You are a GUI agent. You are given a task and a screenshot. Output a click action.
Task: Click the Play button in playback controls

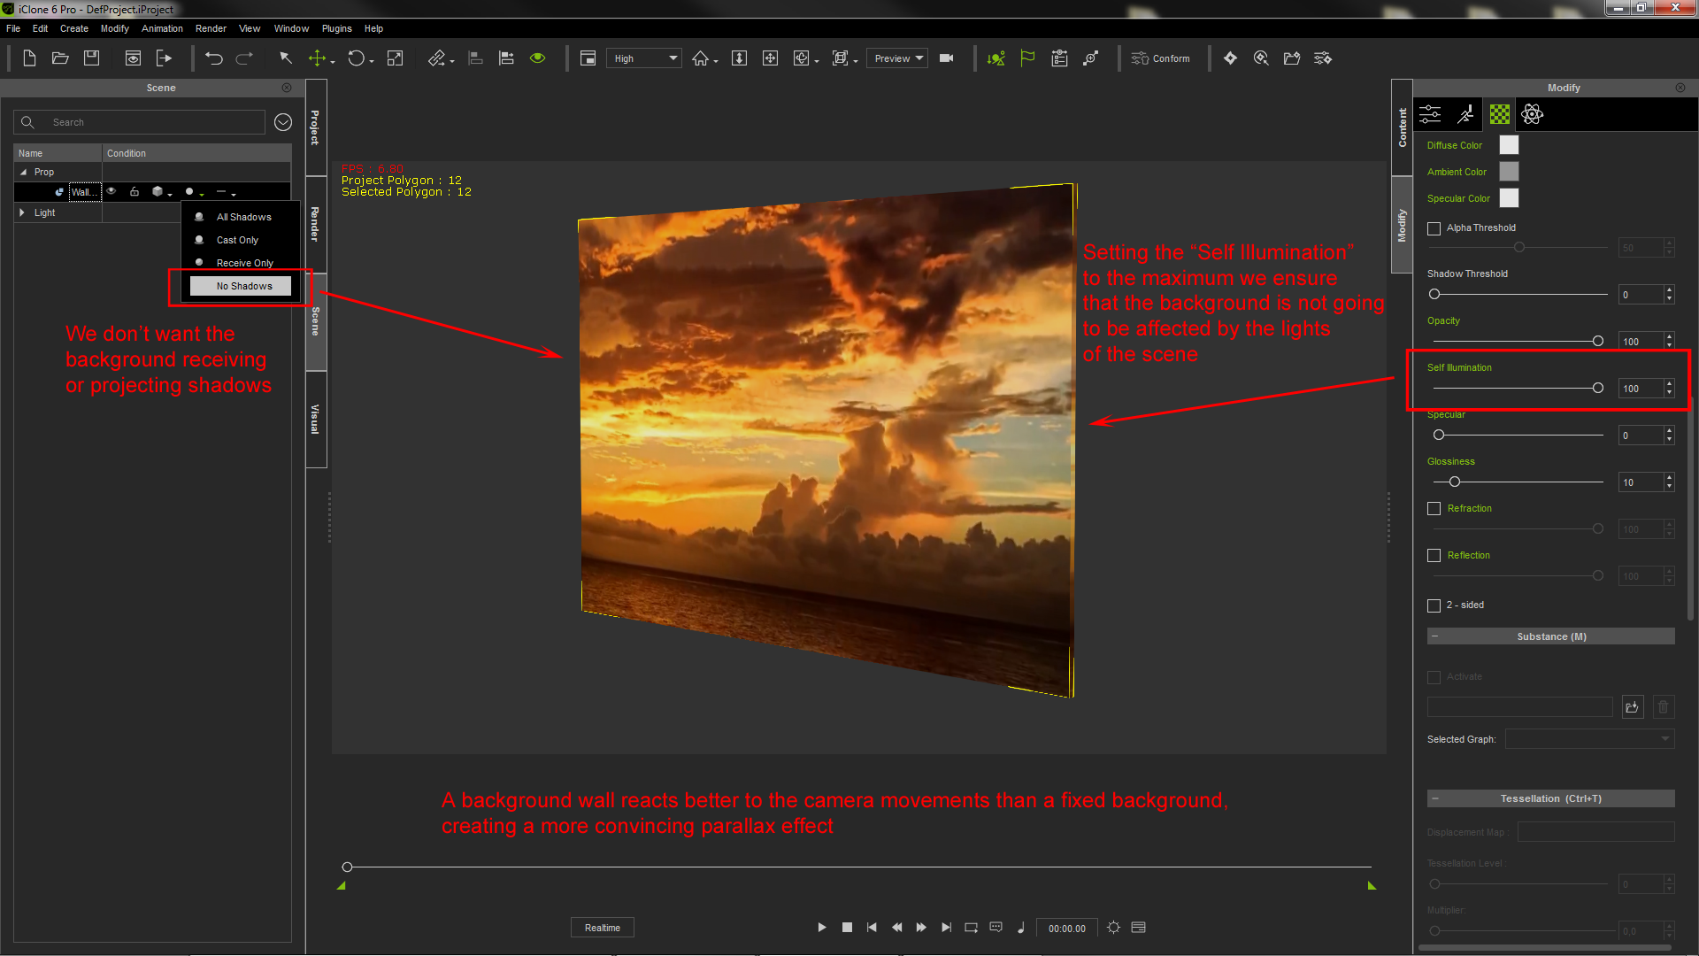pyautogui.click(x=822, y=928)
